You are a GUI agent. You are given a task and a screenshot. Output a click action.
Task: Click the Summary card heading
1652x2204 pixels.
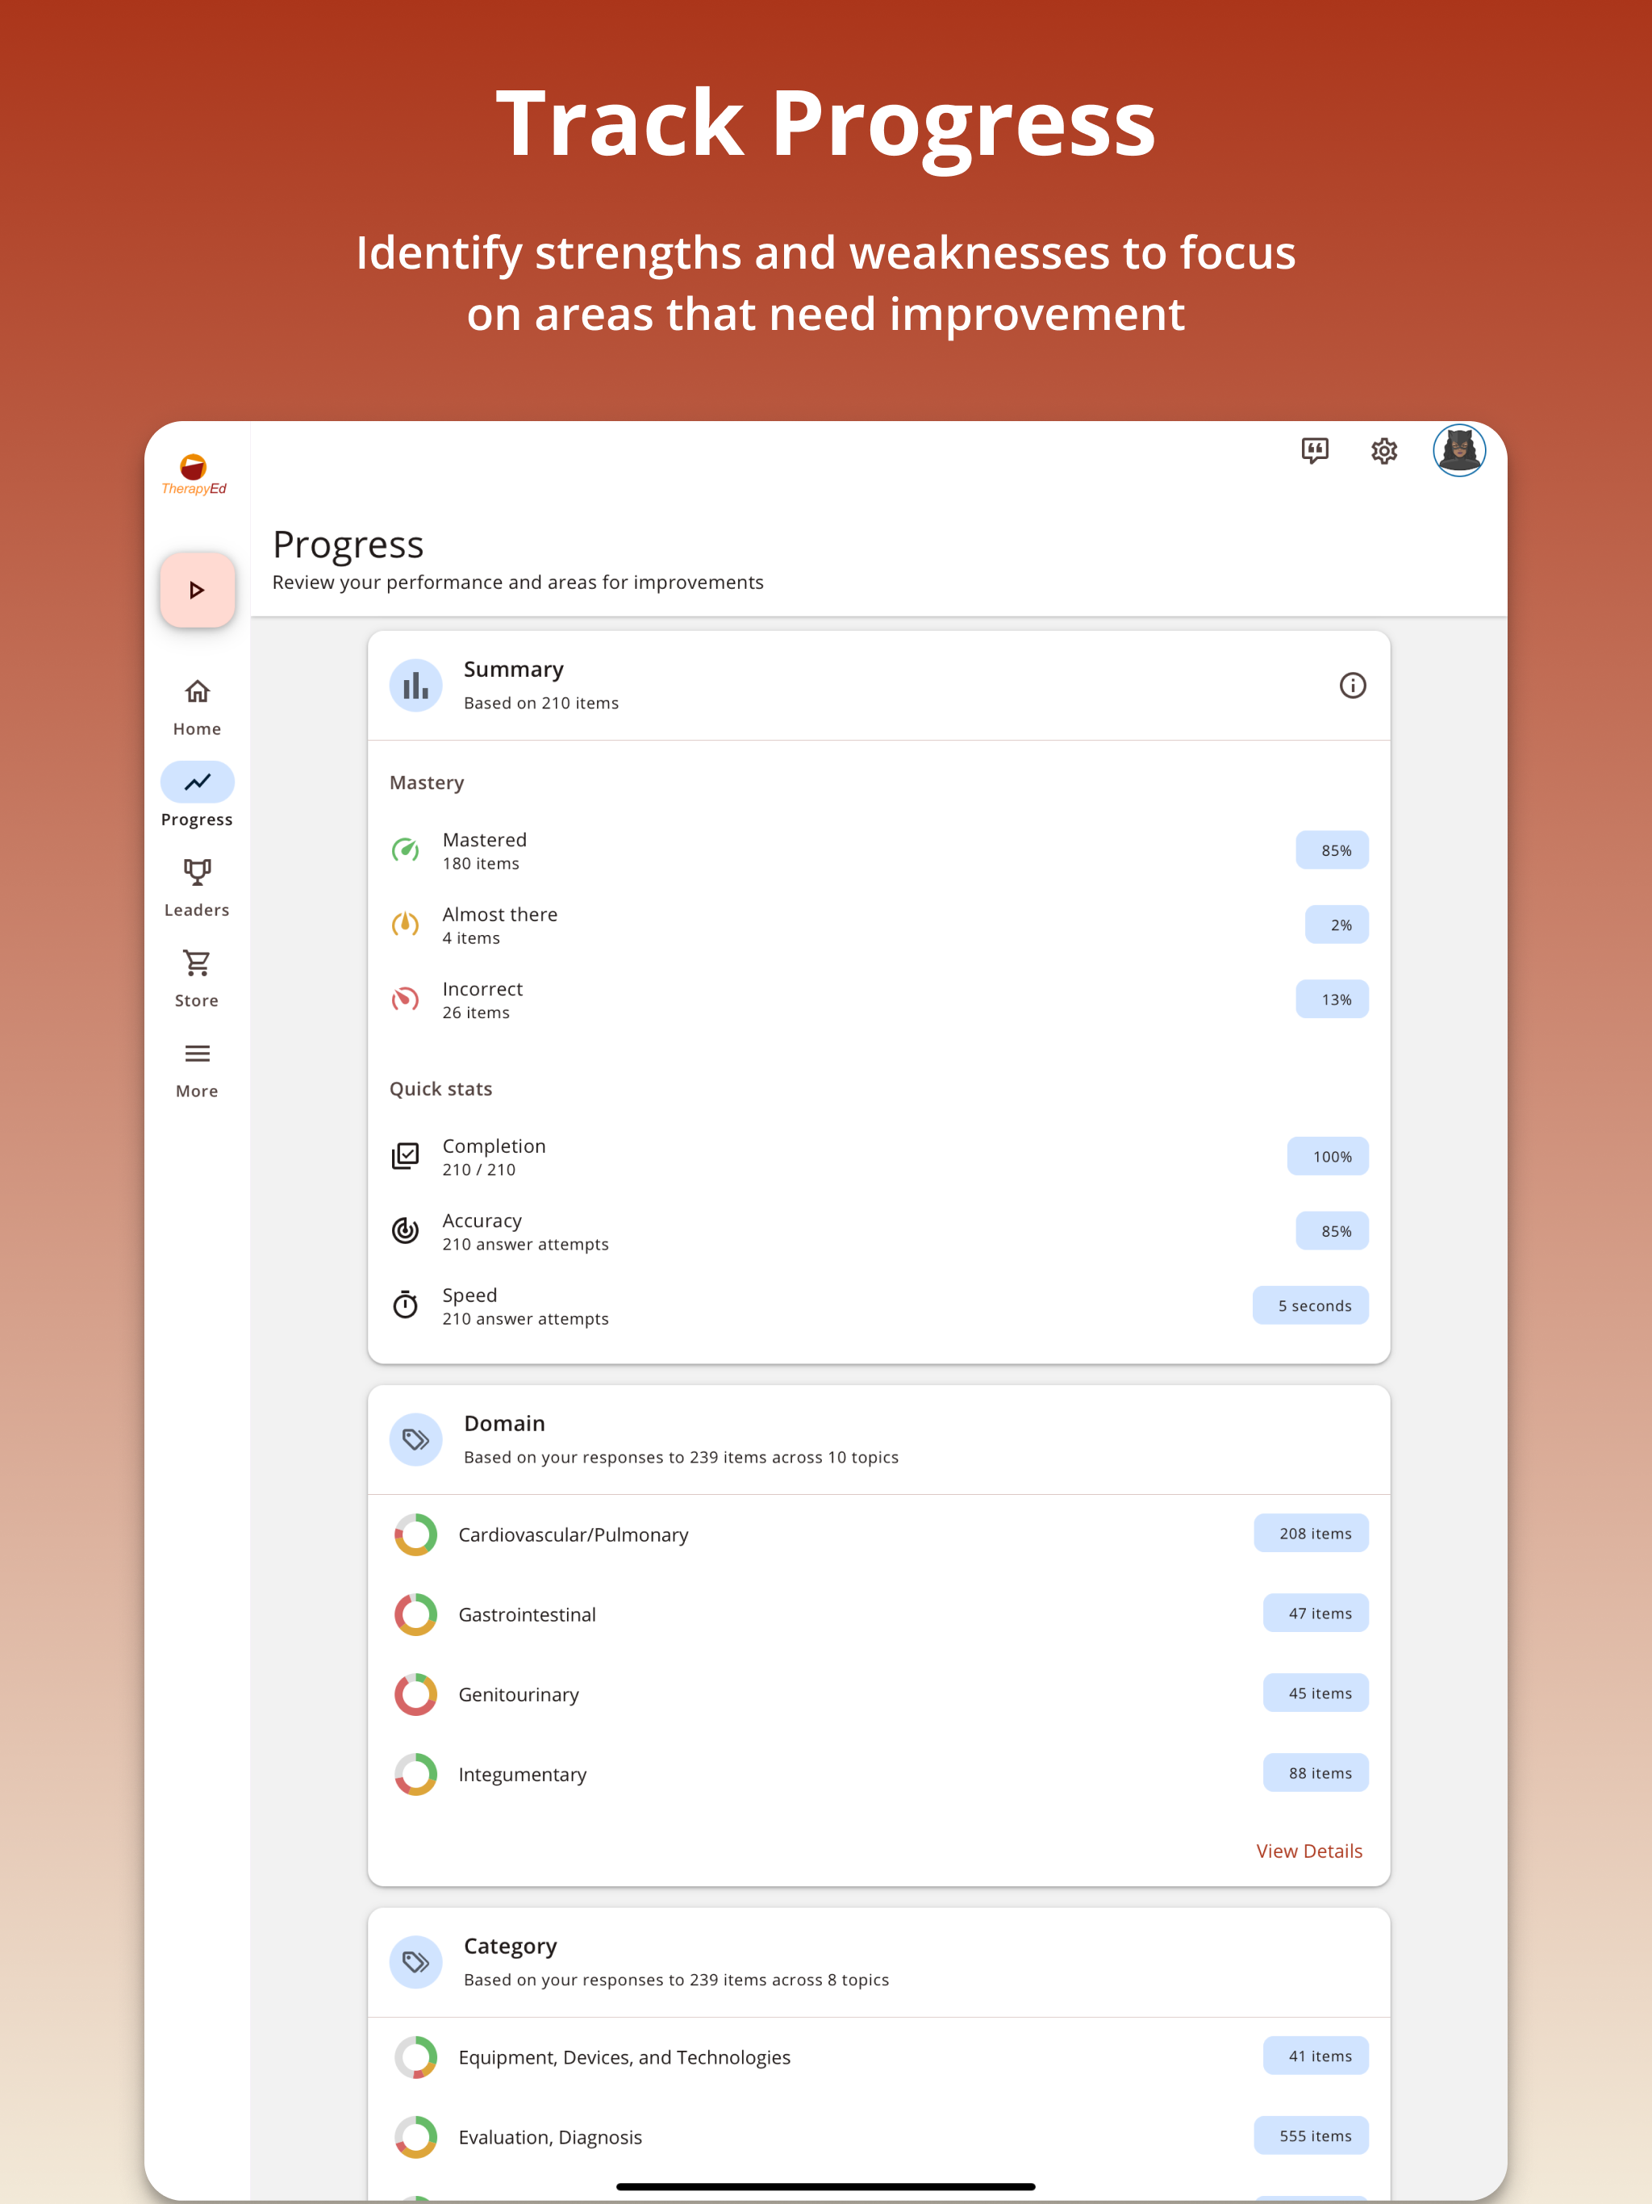click(514, 670)
